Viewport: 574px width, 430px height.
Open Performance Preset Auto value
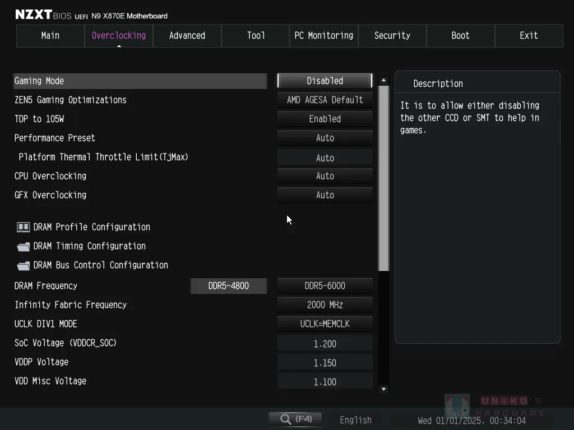325,138
